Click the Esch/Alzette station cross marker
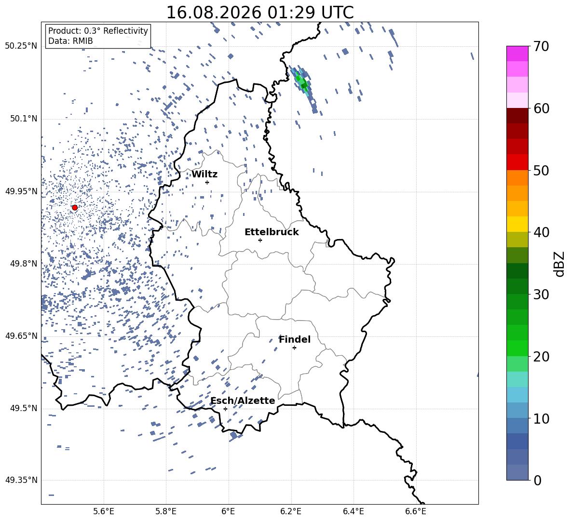The height and width of the screenshot is (521, 571). coord(225,409)
